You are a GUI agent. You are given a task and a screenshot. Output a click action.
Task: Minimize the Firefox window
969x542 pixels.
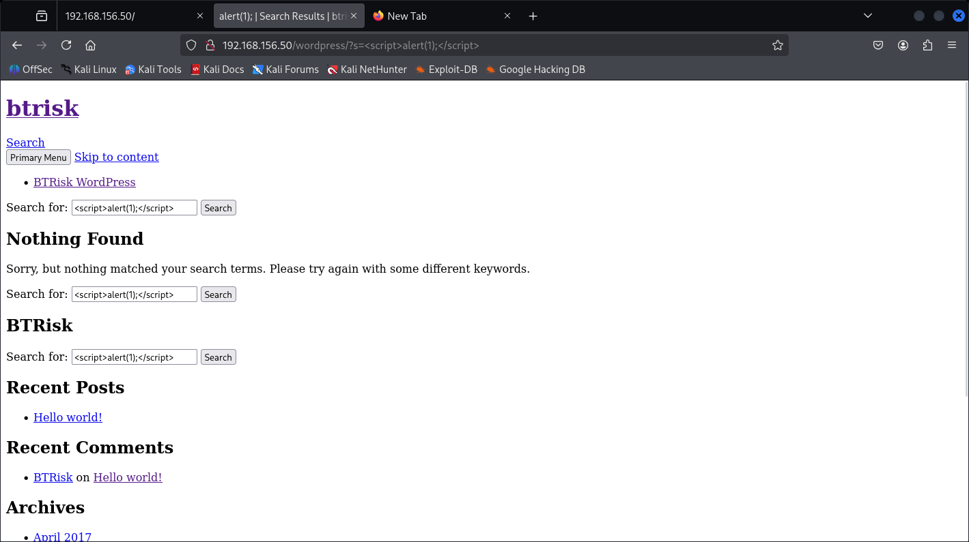(x=919, y=16)
